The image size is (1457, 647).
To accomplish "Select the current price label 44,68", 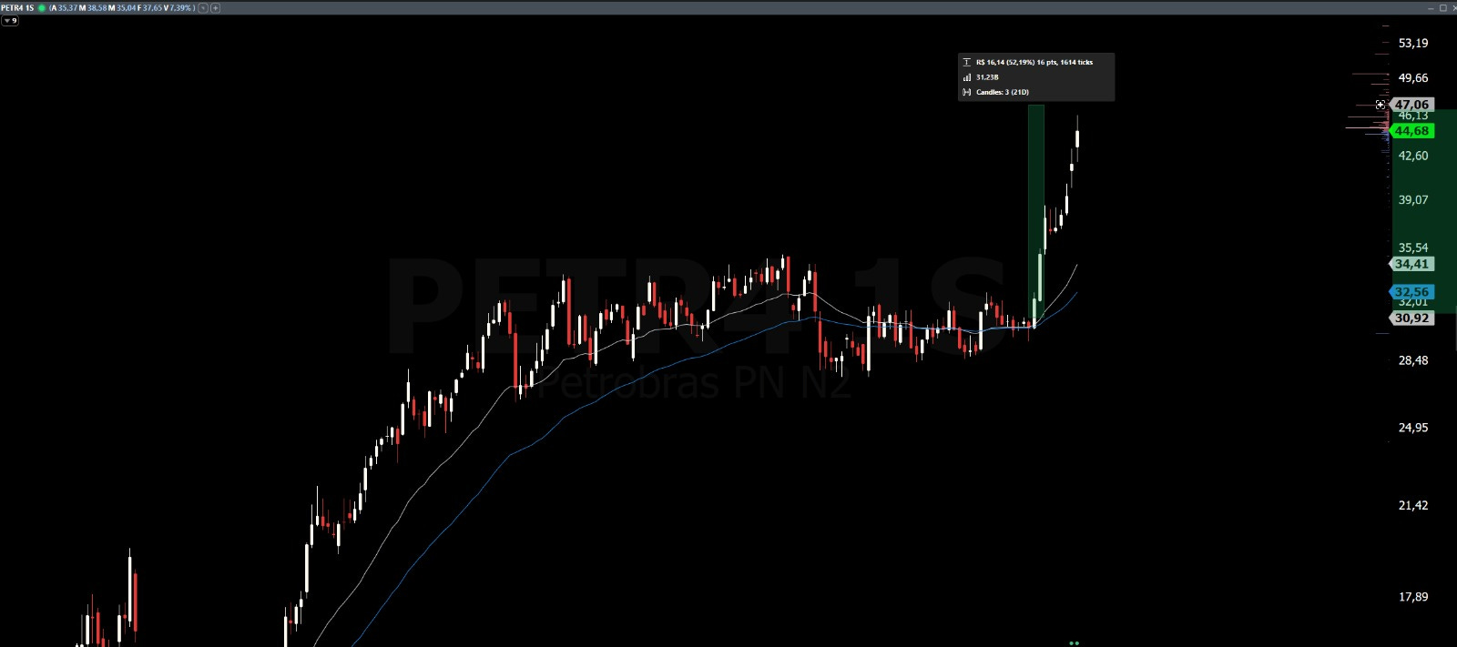I will [x=1411, y=131].
